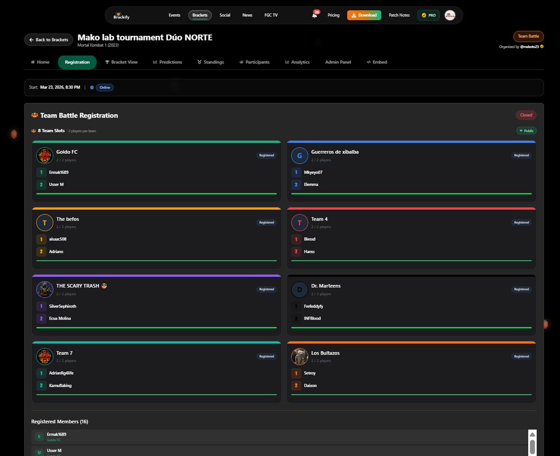Click The befos team avatar
The width and height of the screenshot is (560, 456).
44,223
